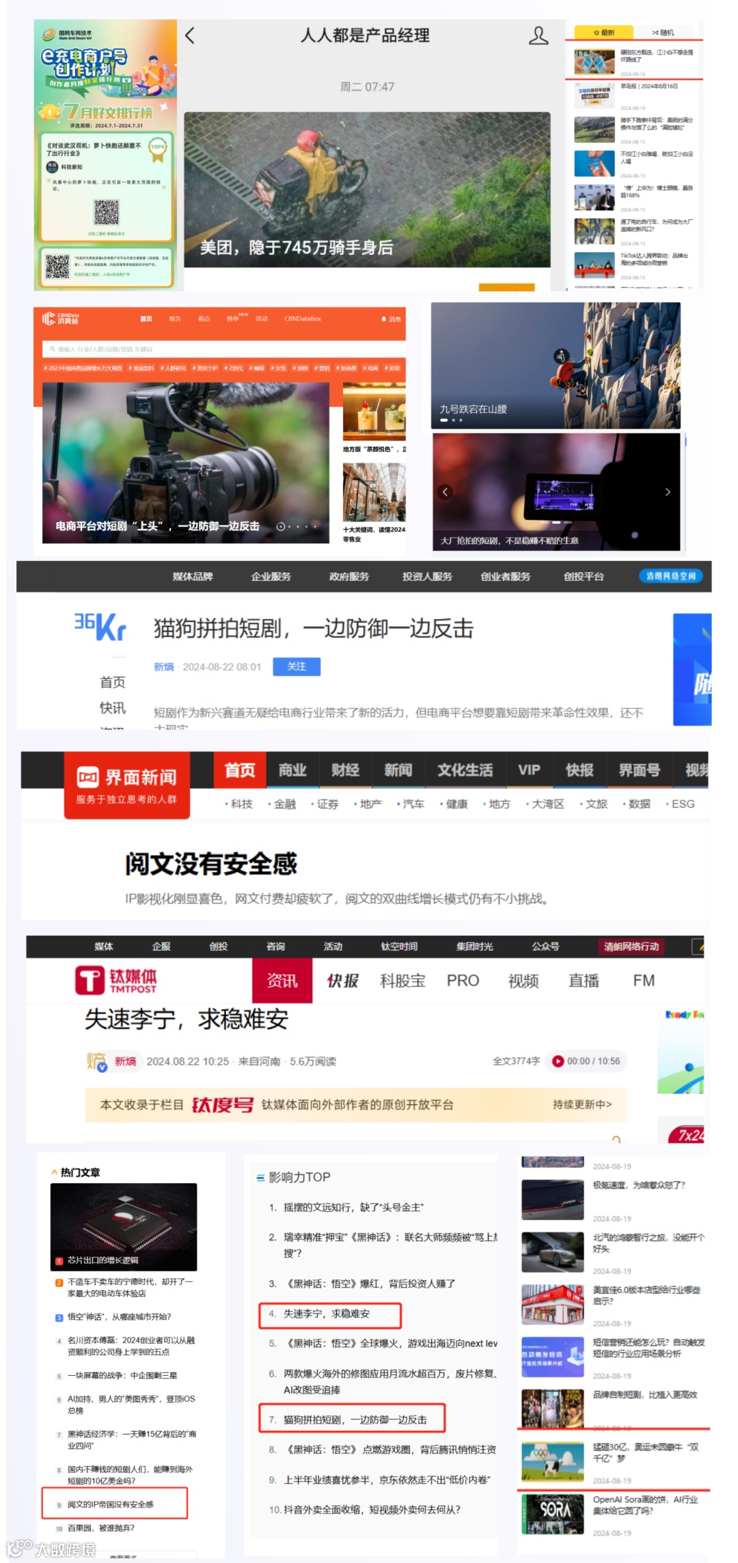The image size is (738, 1563).
Task: Select the 直播 tab on 钛媒体
Action: [x=584, y=981]
